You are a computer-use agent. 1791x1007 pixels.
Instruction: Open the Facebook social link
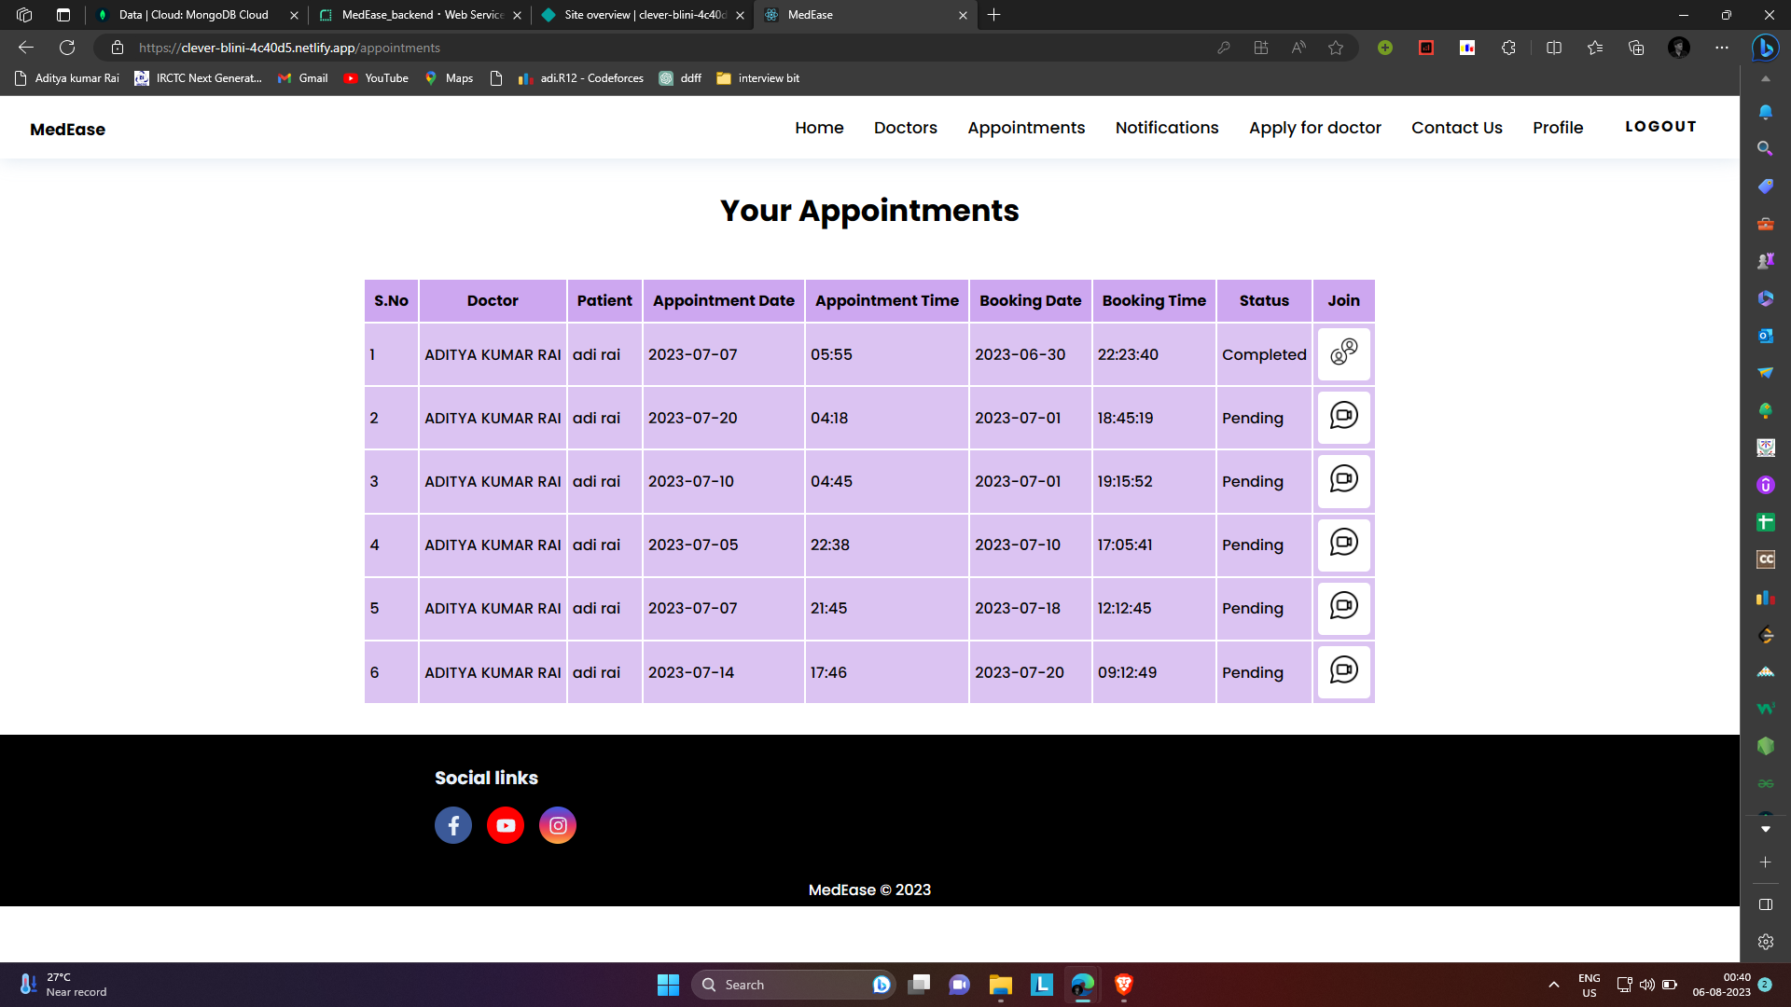point(453,825)
